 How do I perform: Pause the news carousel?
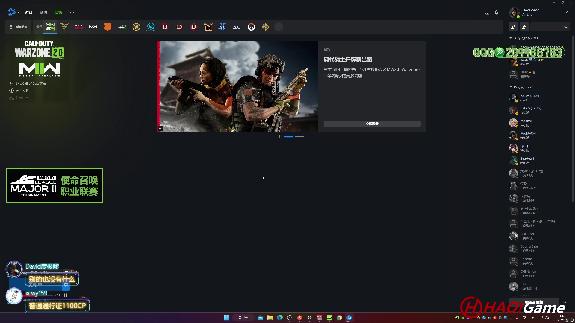[280, 136]
